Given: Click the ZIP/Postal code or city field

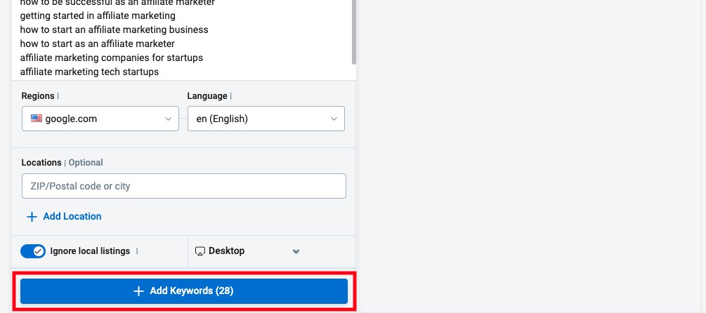Looking at the screenshot, I should tap(184, 186).
